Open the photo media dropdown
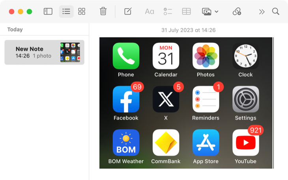 [x=210, y=11]
